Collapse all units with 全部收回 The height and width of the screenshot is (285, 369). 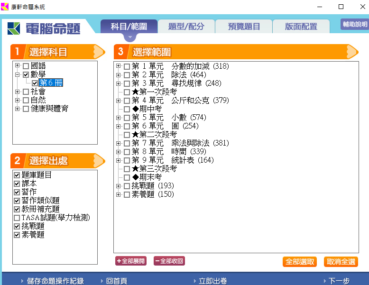point(169,261)
